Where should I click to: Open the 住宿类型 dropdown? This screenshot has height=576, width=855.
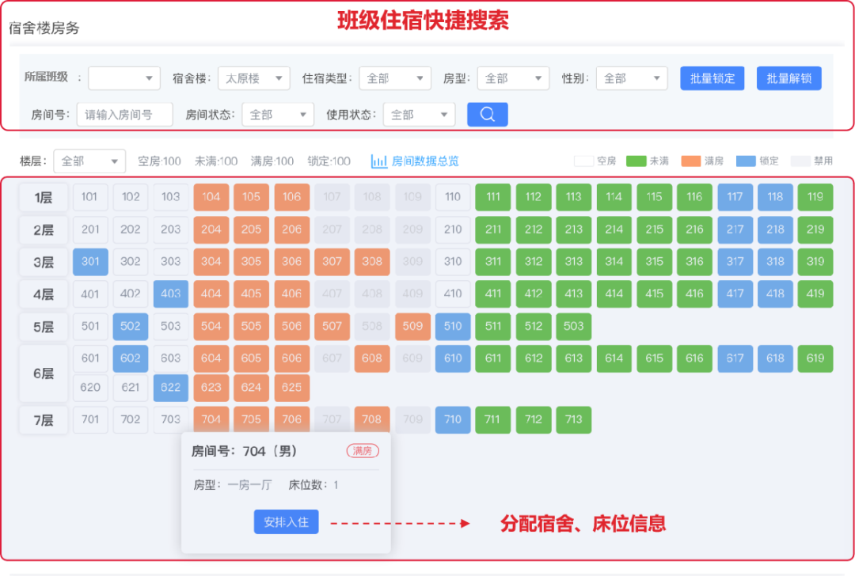pos(393,78)
